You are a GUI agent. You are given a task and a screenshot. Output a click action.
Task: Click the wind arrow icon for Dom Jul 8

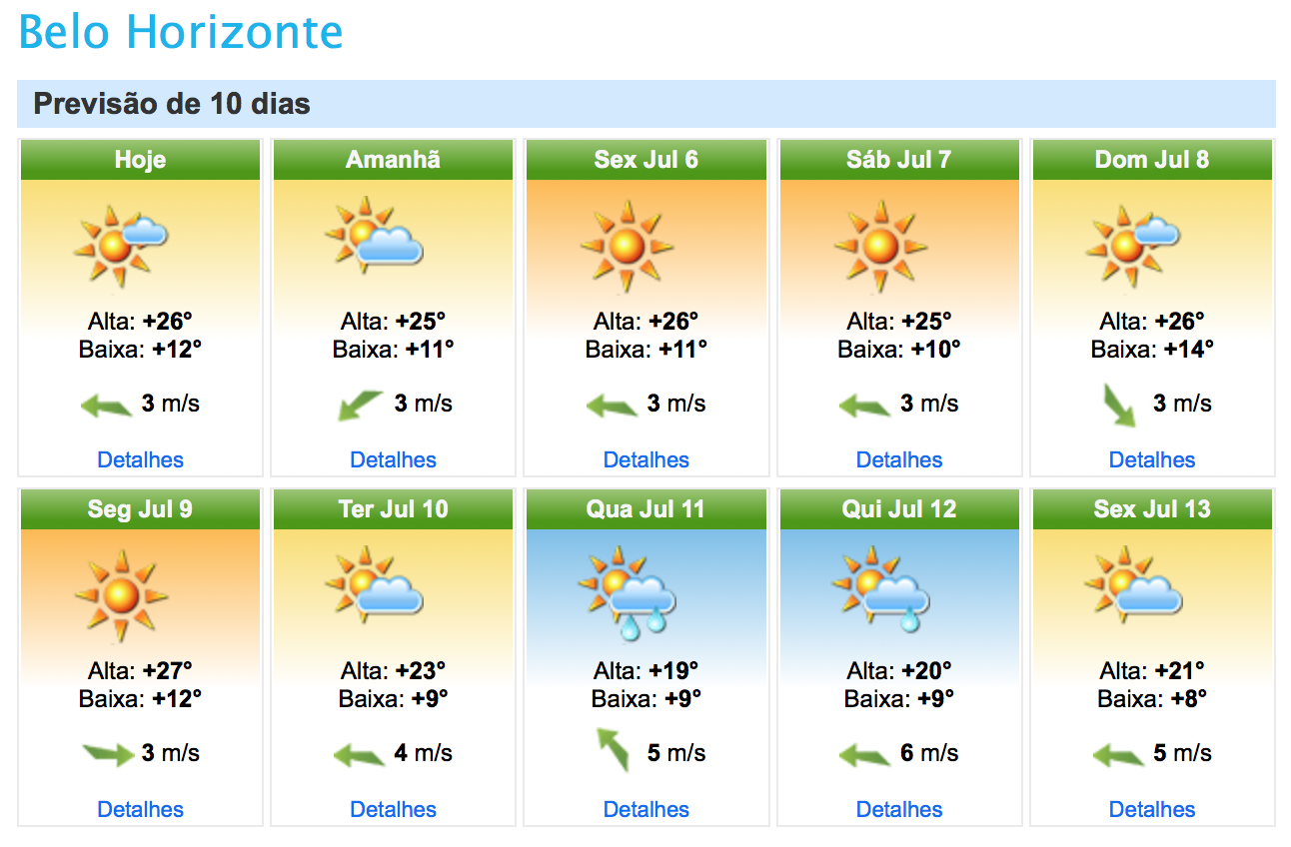[1120, 405]
